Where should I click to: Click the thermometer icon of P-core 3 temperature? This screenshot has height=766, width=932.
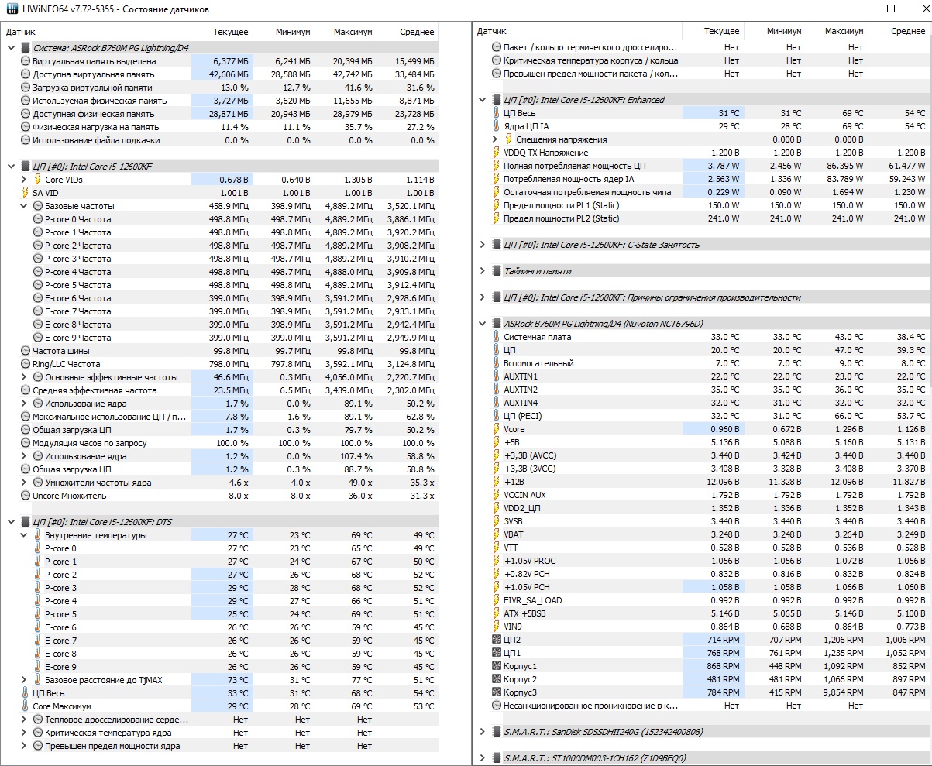pyautogui.click(x=37, y=588)
